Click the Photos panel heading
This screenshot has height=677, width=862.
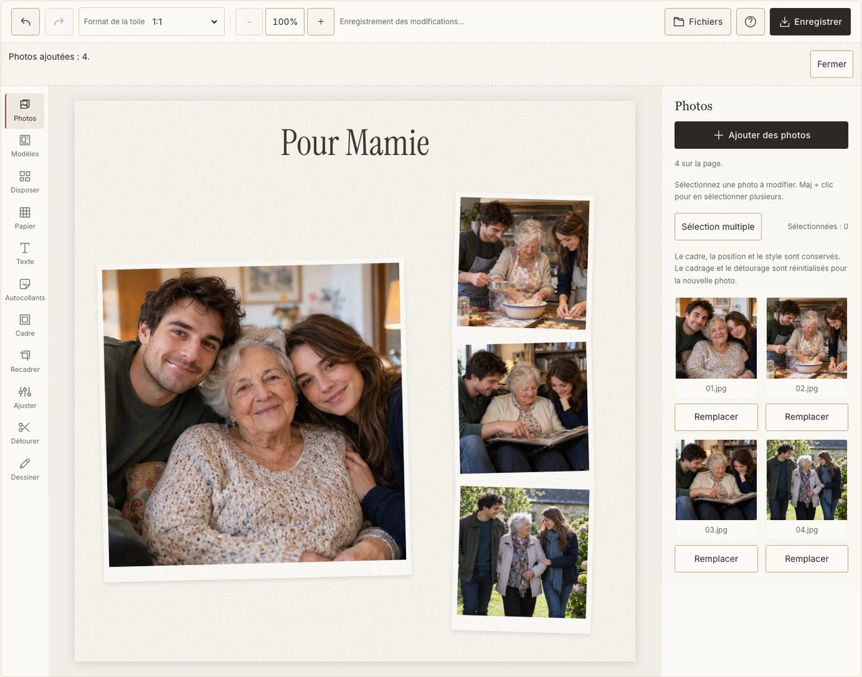pyautogui.click(x=694, y=106)
